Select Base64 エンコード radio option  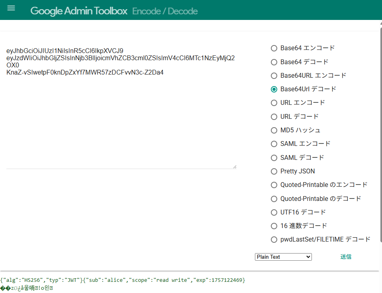tap(274, 48)
